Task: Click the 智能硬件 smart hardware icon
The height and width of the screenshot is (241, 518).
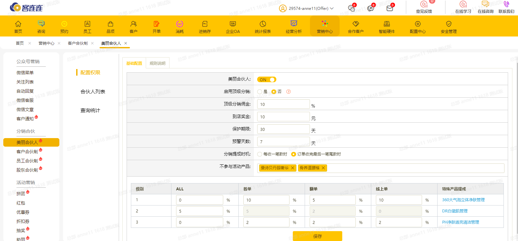Action: tap(387, 24)
